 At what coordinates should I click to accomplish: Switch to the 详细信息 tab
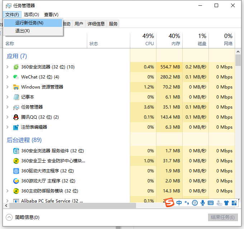96,24
